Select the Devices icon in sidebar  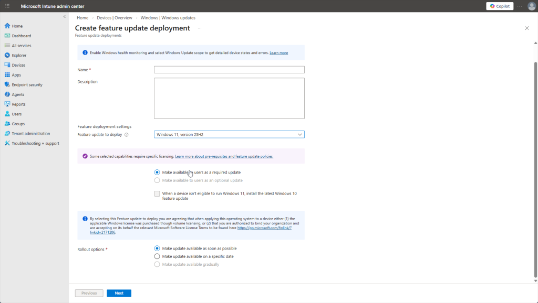point(7,65)
